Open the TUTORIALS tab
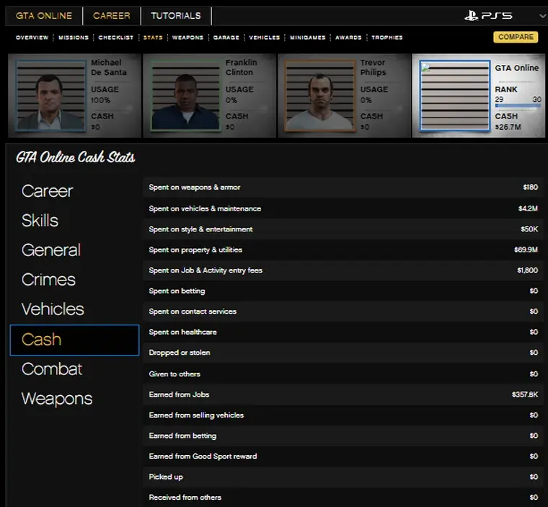 coord(176,15)
